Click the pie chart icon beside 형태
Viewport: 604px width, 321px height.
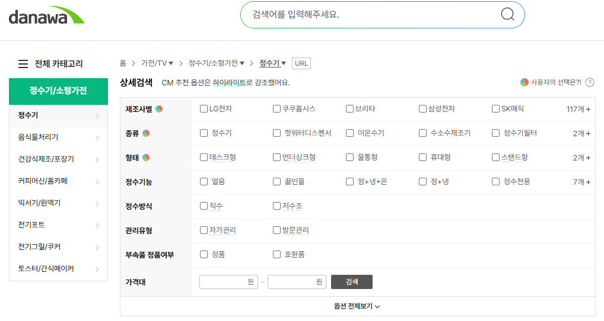coord(145,158)
